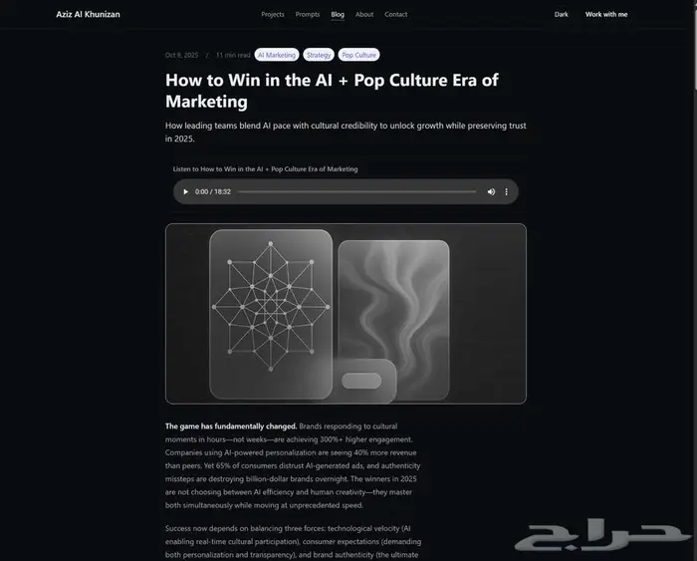The image size is (697, 561).
Task: Navigate to the Contact page
Action: (395, 14)
